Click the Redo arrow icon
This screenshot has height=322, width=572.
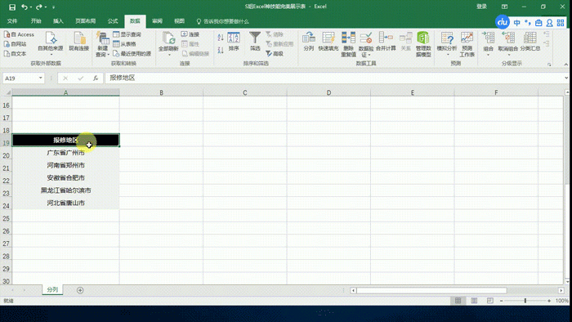pos(39,7)
